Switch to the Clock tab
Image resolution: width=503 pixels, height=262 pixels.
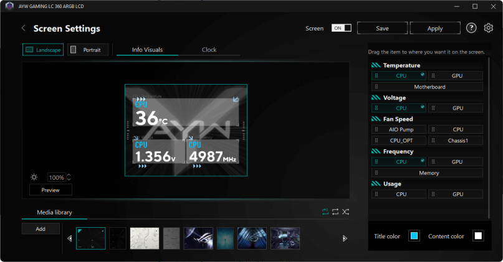click(209, 50)
